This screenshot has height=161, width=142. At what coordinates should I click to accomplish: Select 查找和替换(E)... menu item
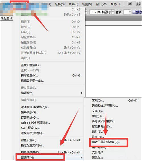(x=31, y=65)
